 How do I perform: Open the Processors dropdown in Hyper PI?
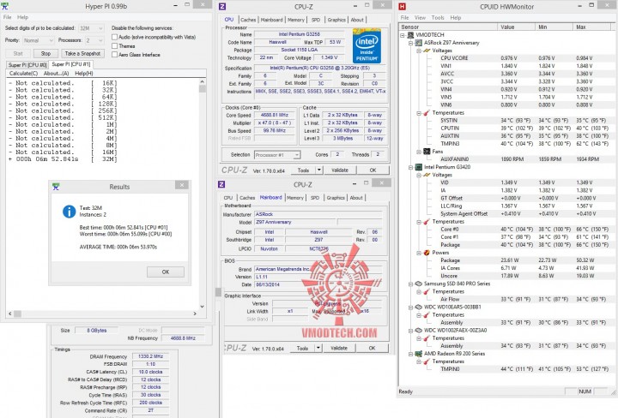click(x=94, y=40)
